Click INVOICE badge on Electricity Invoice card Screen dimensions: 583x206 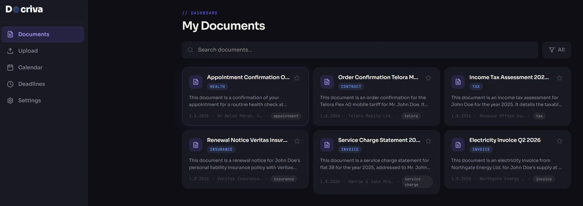click(x=481, y=150)
